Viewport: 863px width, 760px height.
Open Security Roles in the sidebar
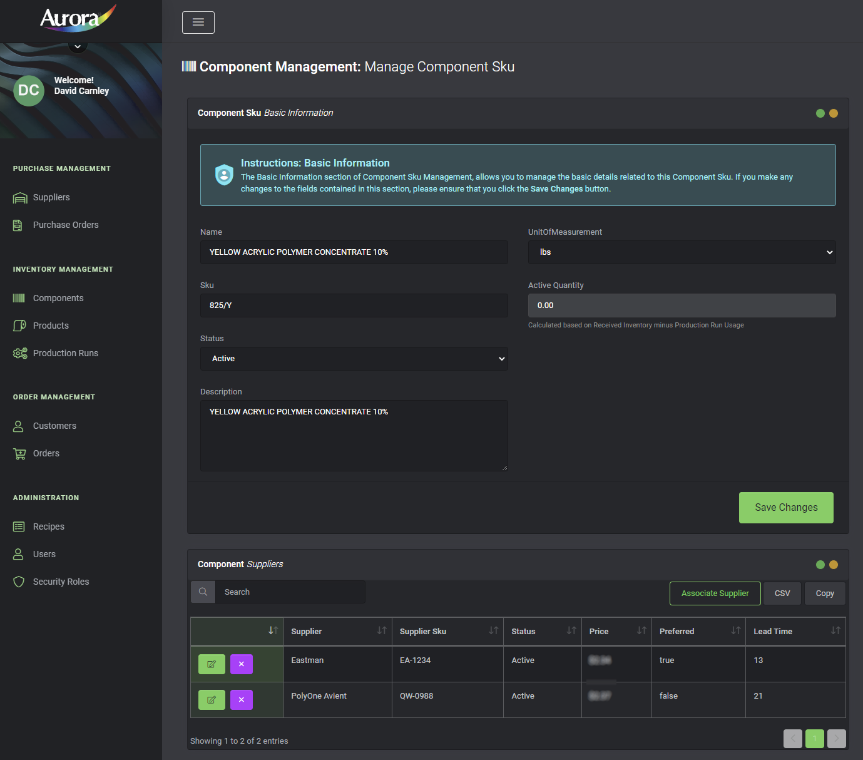pos(61,582)
